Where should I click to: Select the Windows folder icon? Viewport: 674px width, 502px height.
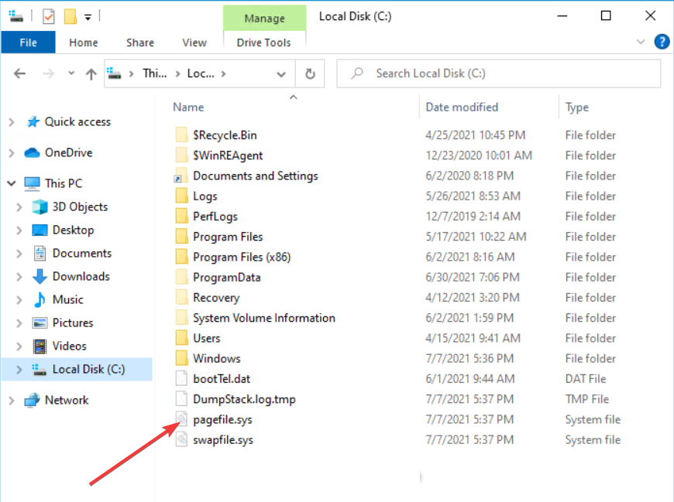pyautogui.click(x=181, y=358)
